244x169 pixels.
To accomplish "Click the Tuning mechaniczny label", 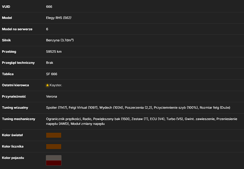I will [x=19, y=119].
